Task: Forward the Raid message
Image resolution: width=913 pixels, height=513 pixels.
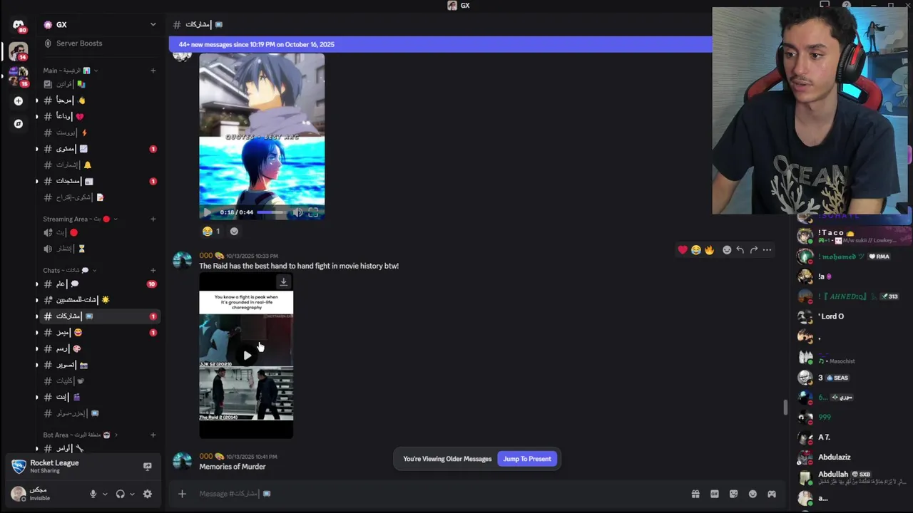Action: coord(753,250)
